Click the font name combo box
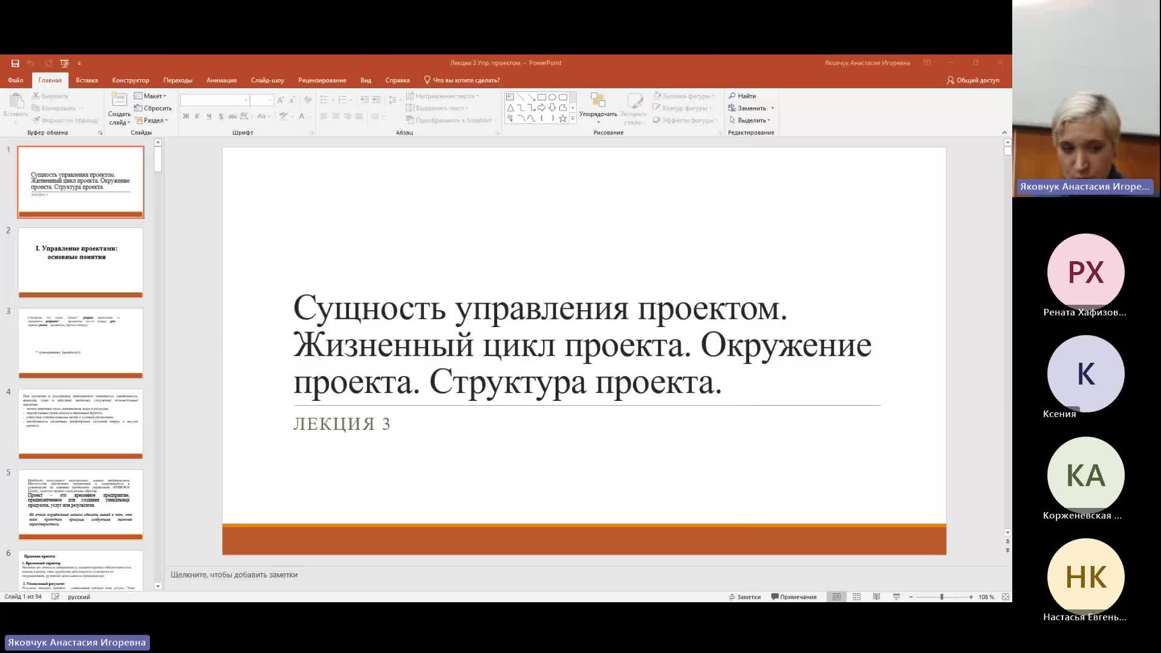The width and height of the screenshot is (1161, 653). [215, 100]
